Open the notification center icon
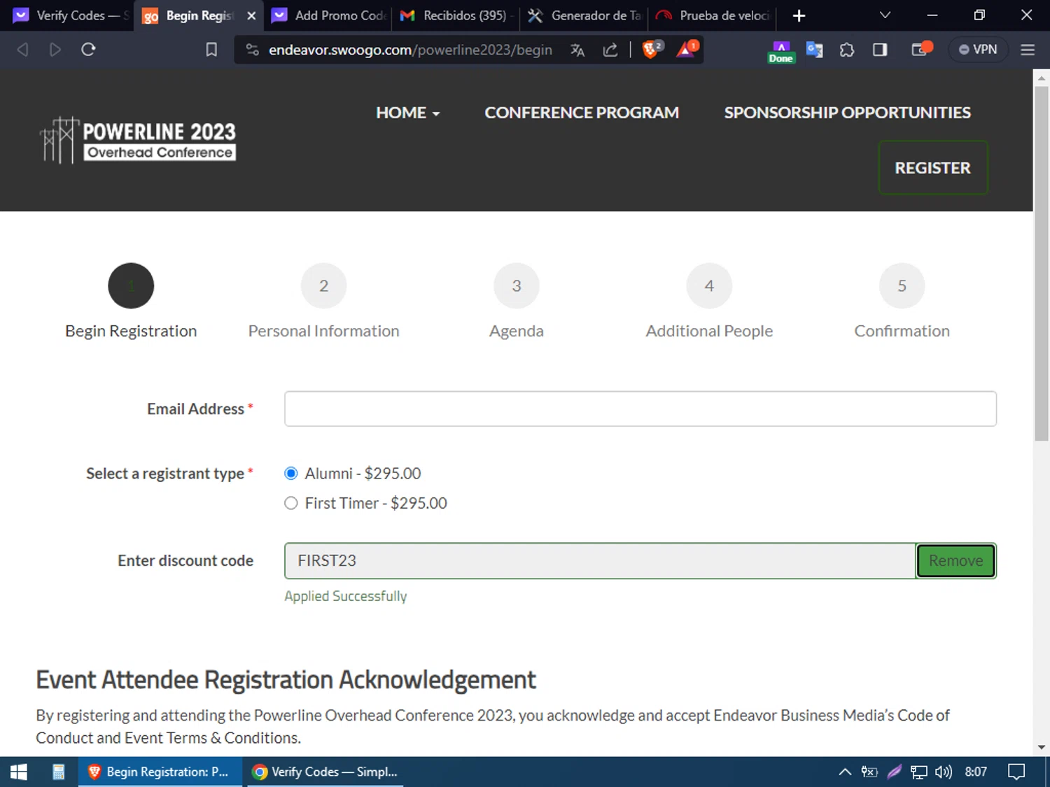The height and width of the screenshot is (787, 1050). pos(1016,772)
